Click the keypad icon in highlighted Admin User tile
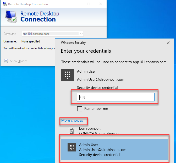The width and height of the screenshot is (176, 163). pyautogui.click(x=72, y=147)
